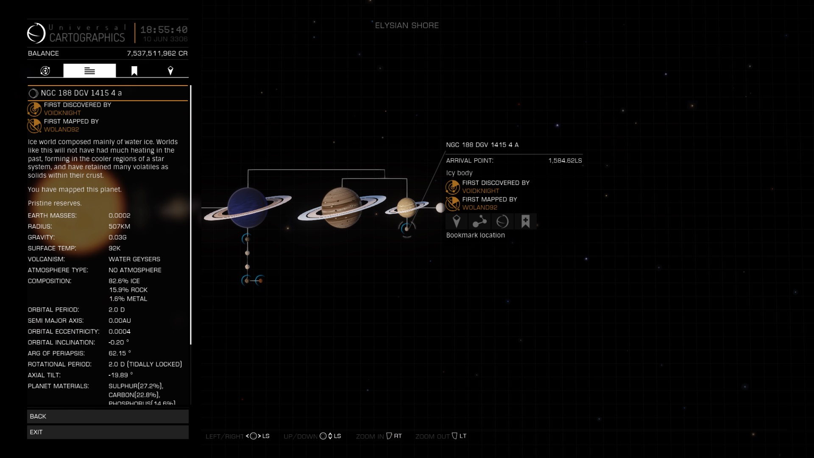Click the route nodes icon in popup
The width and height of the screenshot is (814, 458).
pyautogui.click(x=479, y=221)
